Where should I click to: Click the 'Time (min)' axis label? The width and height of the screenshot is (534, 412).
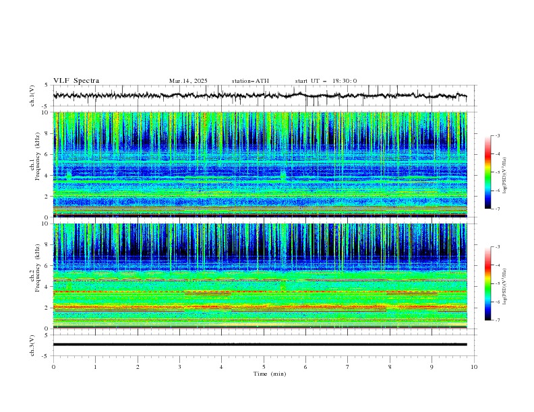(270, 374)
